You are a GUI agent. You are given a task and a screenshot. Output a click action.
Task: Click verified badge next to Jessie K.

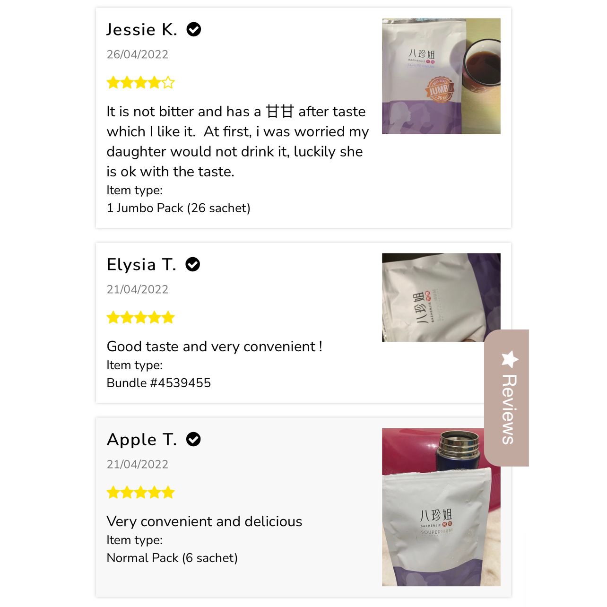tap(194, 29)
